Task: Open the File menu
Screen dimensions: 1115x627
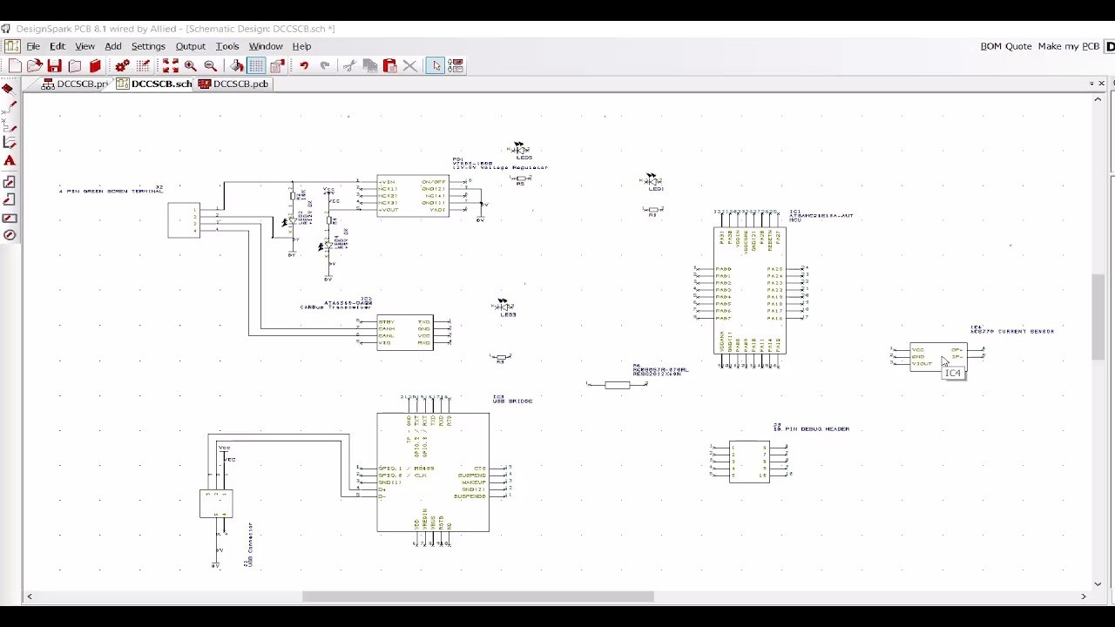Action: pyautogui.click(x=33, y=46)
